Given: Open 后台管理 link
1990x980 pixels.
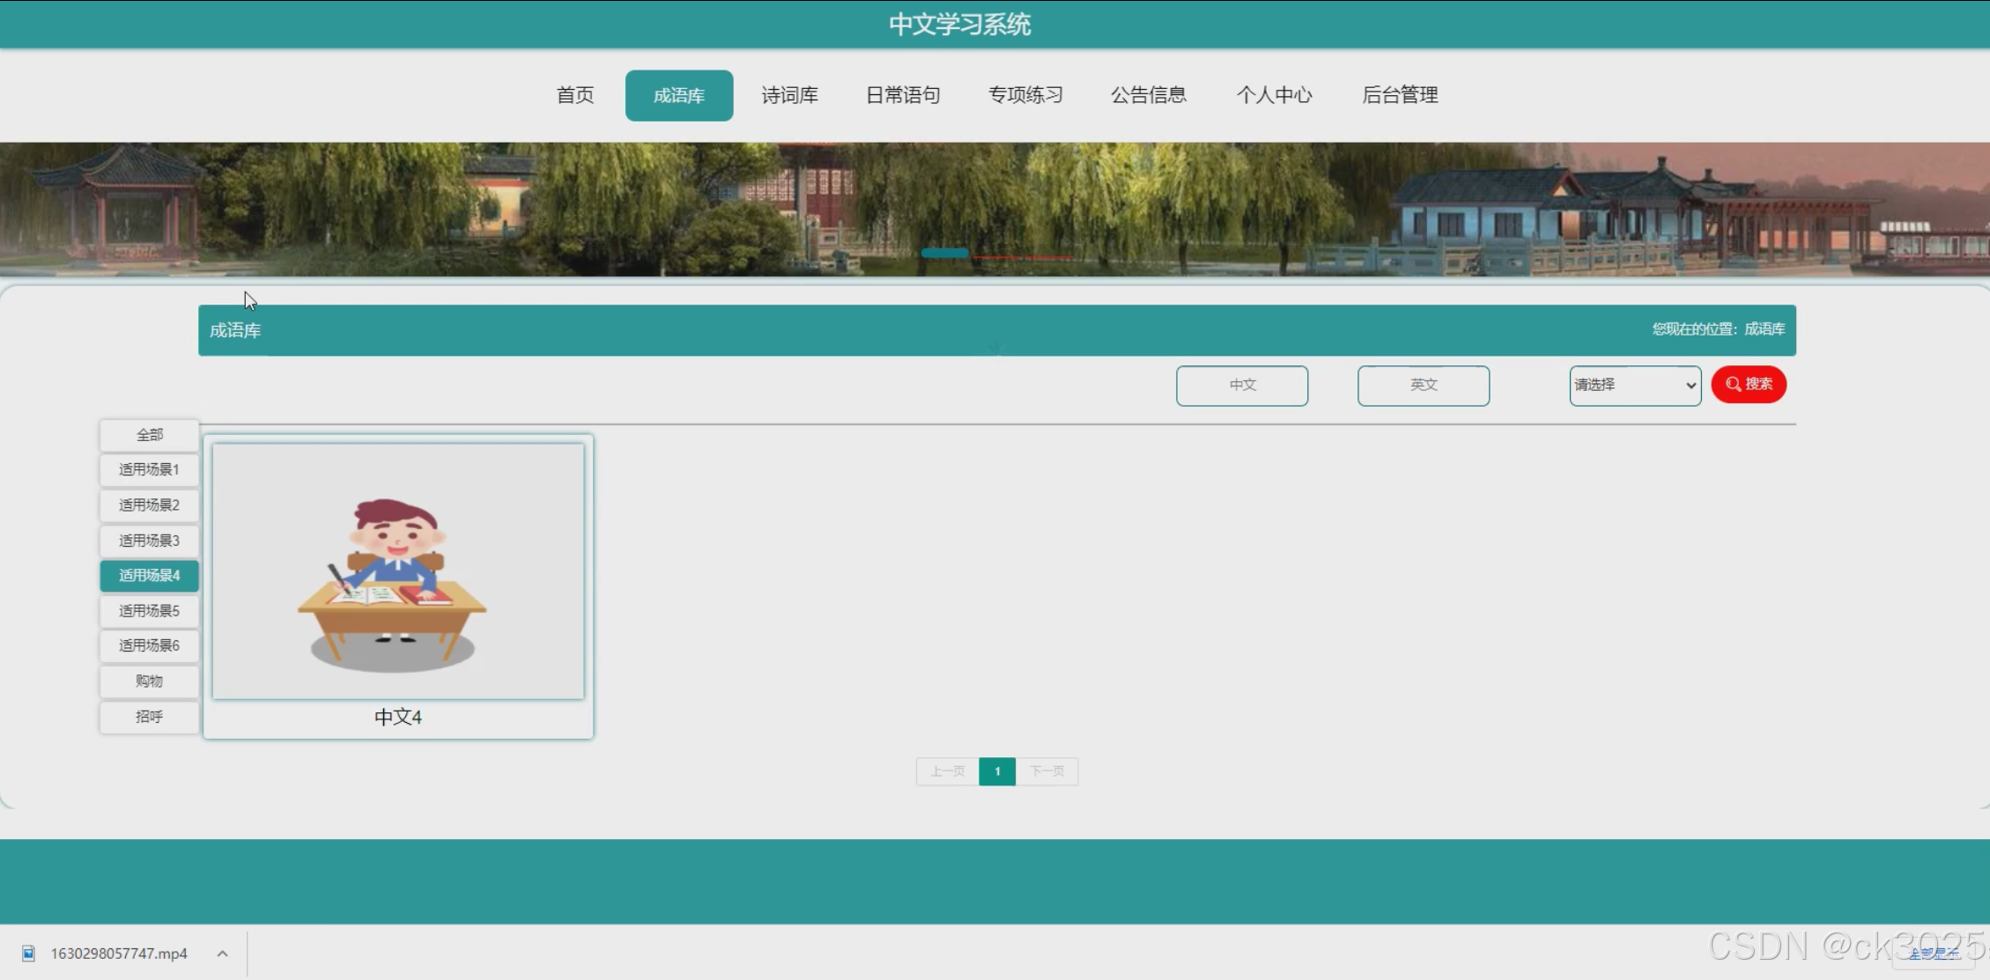Looking at the screenshot, I should coord(1399,95).
